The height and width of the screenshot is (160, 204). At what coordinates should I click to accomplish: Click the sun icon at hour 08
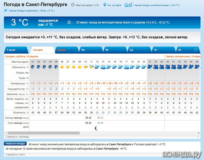point(73,67)
